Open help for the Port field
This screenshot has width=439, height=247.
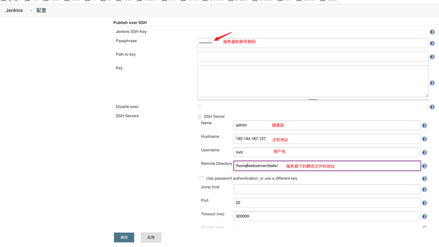424,202
